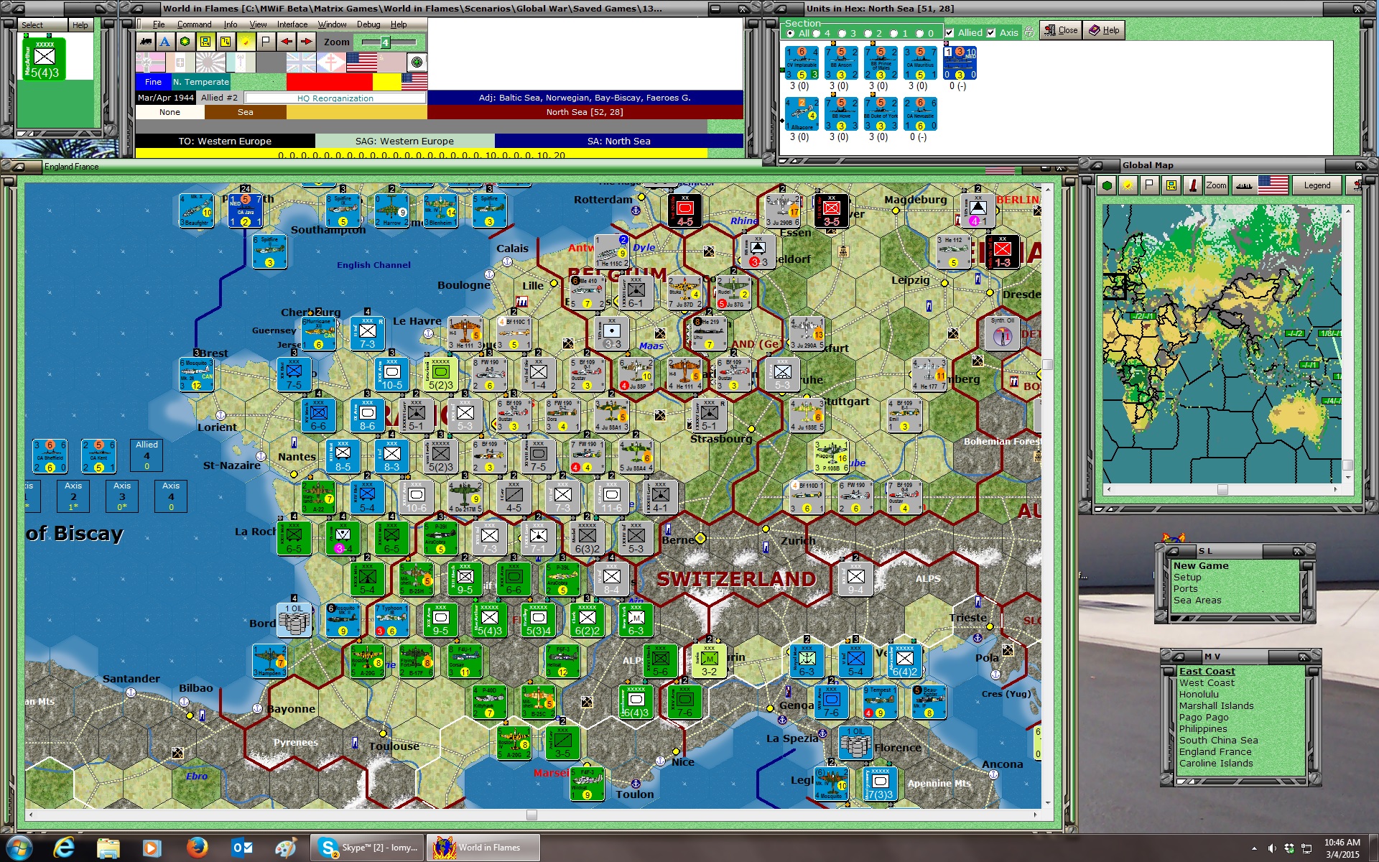Open Firefox from taskbar

tap(196, 848)
